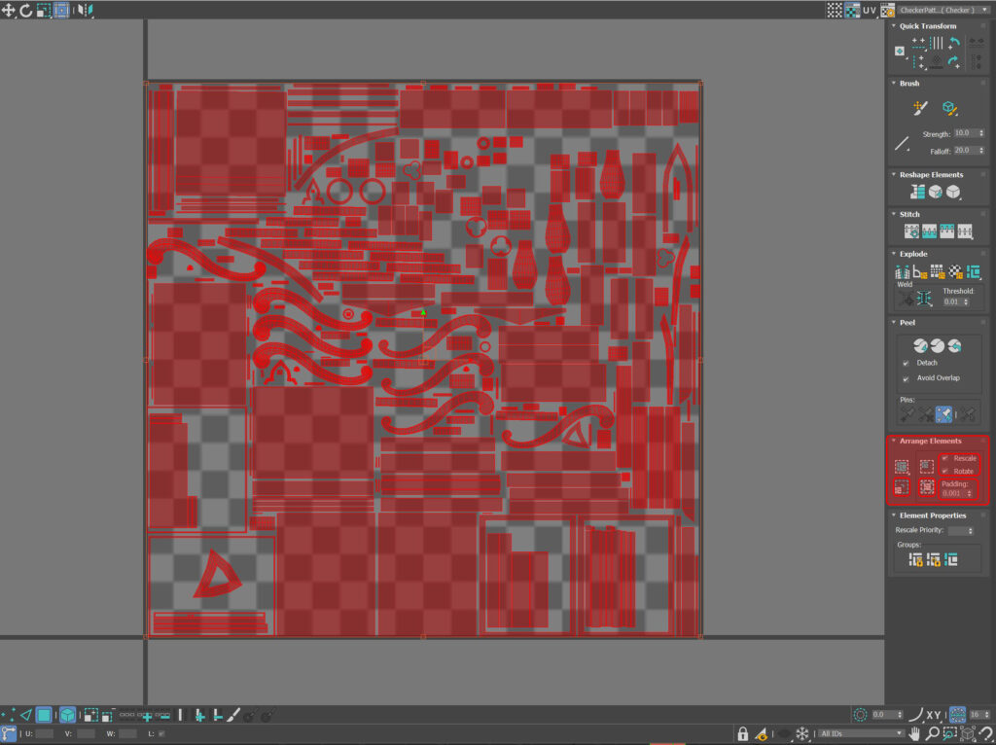Toggle the Lock Selection padlock icon
This screenshot has height=745, width=996.
[742, 733]
